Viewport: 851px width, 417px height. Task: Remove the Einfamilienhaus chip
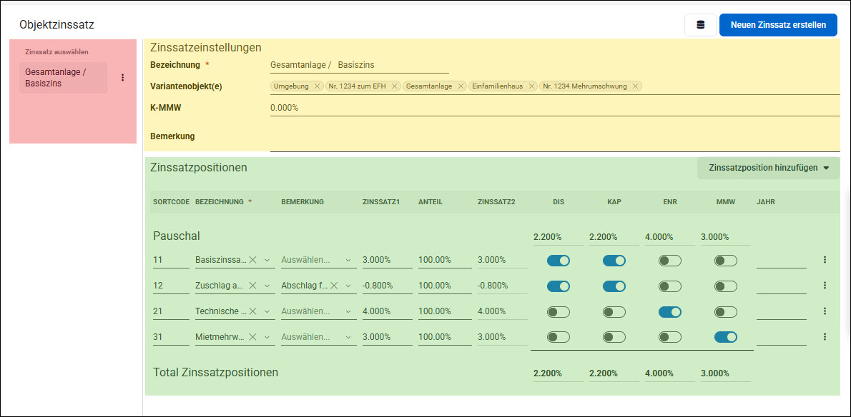click(531, 86)
